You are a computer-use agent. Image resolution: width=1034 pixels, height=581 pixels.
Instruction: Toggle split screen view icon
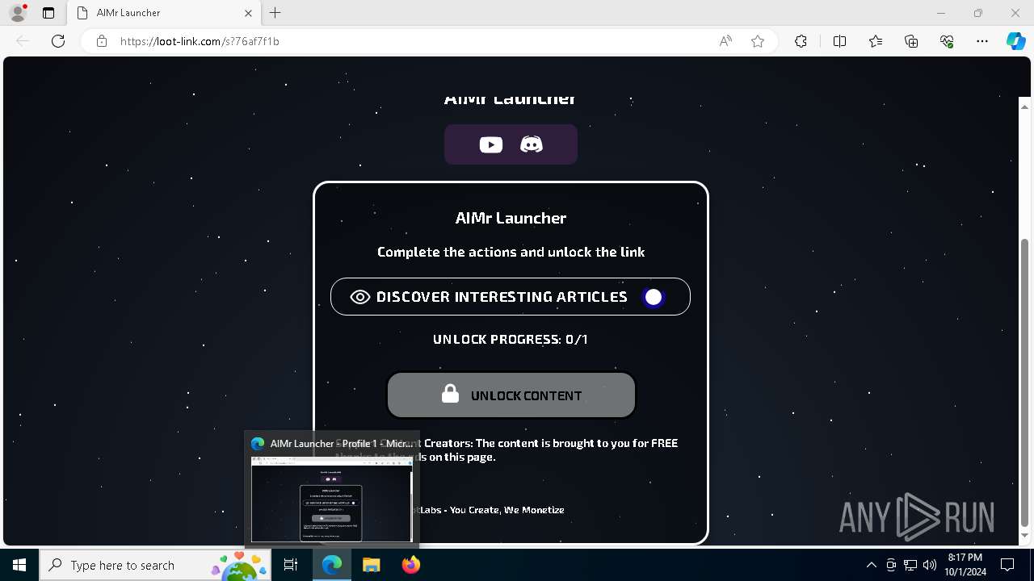click(839, 41)
